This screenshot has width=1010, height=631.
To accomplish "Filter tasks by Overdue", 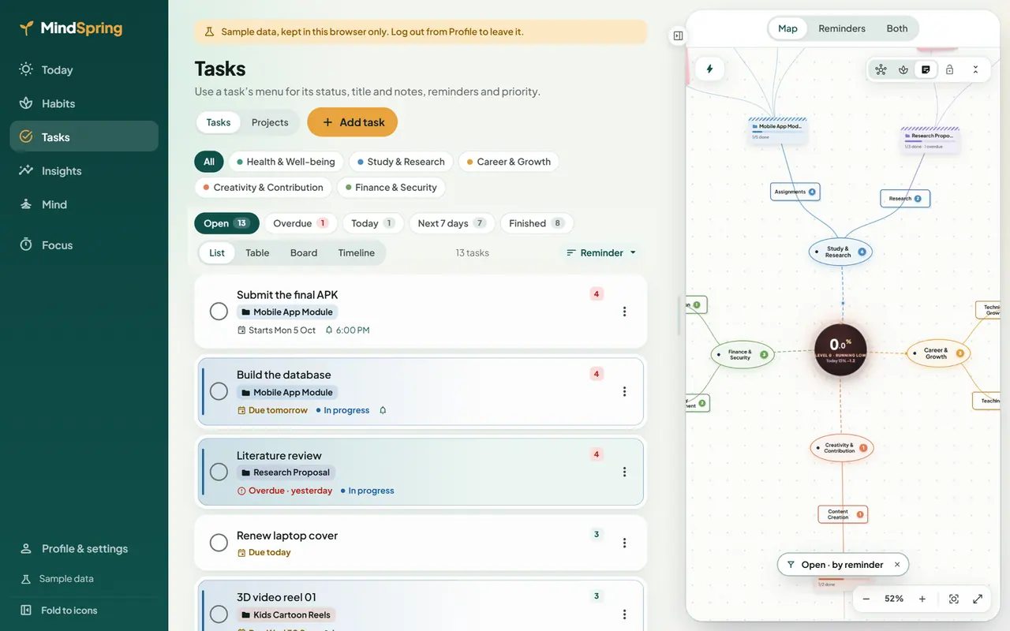I will coord(301,223).
